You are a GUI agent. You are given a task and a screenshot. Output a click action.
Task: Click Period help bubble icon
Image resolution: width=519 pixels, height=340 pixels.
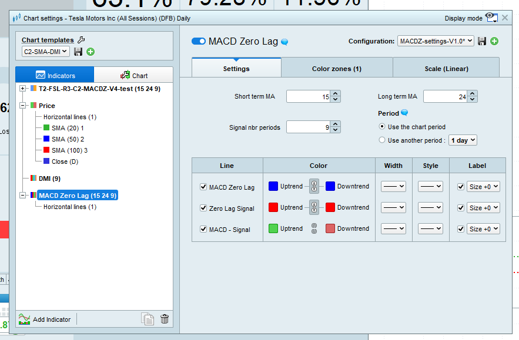[x=404, y=113]
